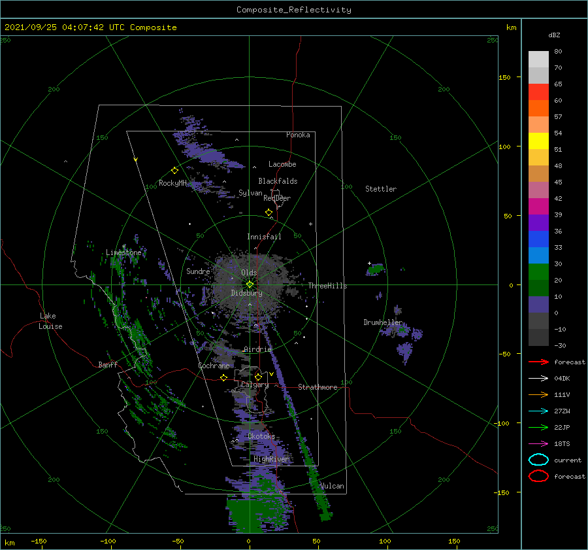Image resolution: width=588 pixels, height=550 pixels.
Task: Click the Sylvan label on the map
Action: pos(250,193)
